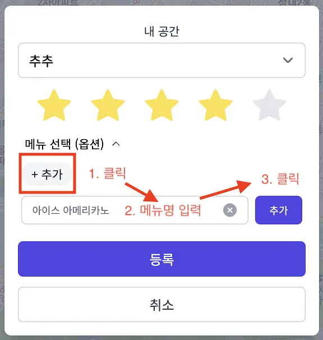This screenshot has width=323, height=340.
Task: Set rating to three stars
Action: point(161,105)
